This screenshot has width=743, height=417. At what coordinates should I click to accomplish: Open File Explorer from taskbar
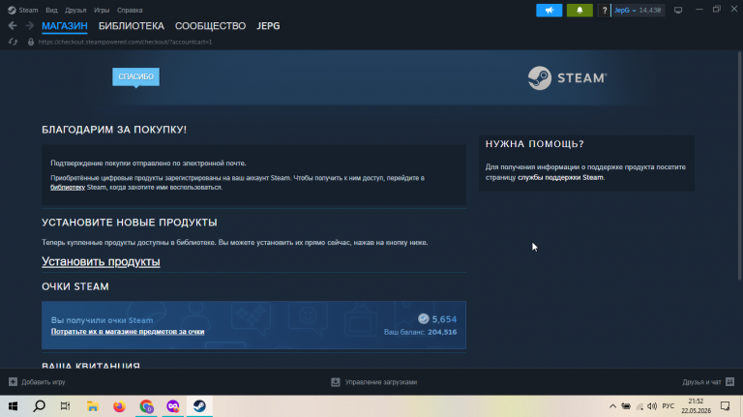(93, 406)
